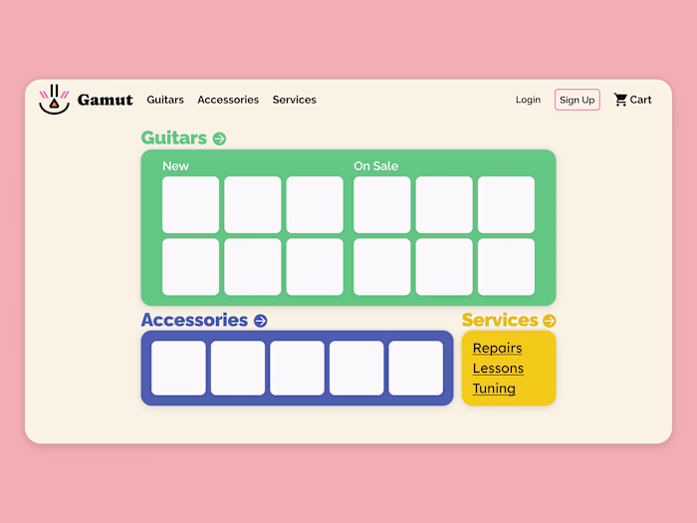Open first New guitar tile in top row

(x=191, y=204)
